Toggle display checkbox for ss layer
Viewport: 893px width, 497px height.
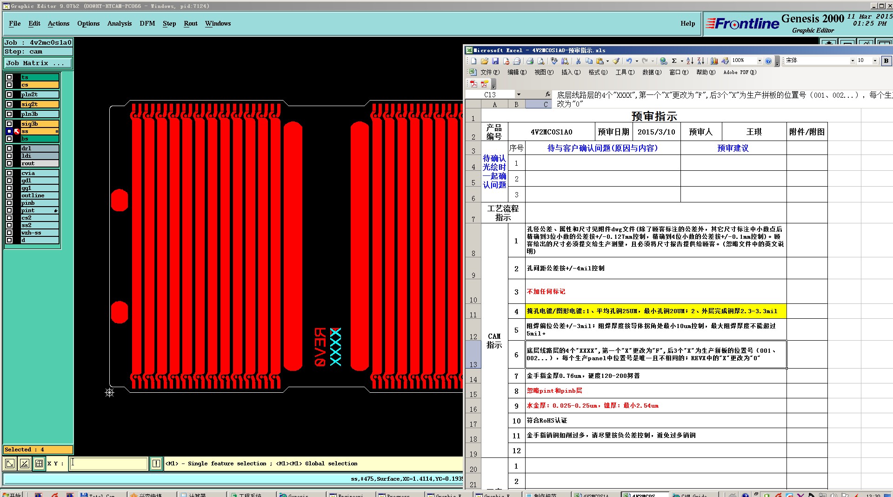click(9, 131)
